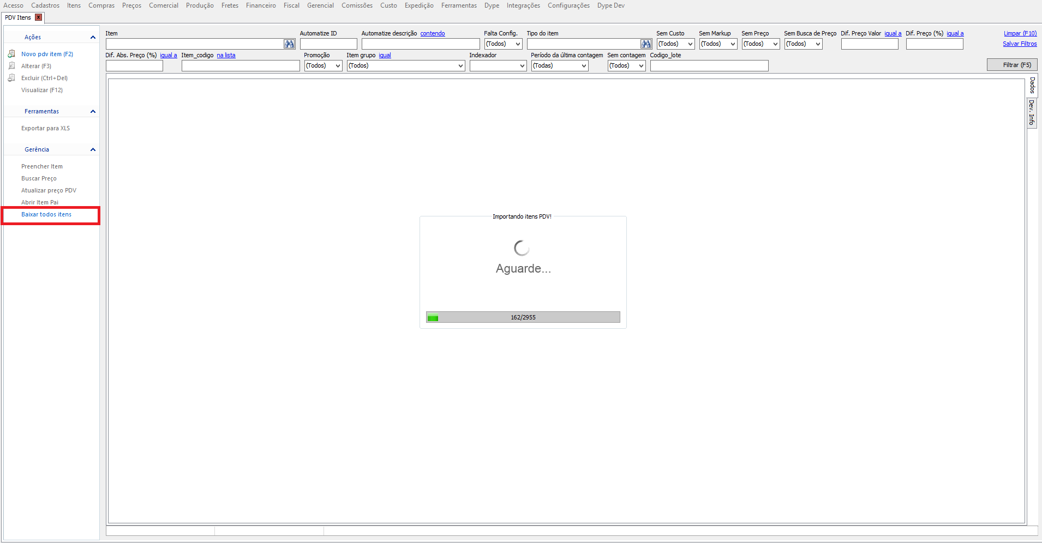The width and height of the screenshot is (1042, 543).
Task: Click the binoculars icon beside Tipo do item
Action: pyautogui.click(x=646, y=44)
